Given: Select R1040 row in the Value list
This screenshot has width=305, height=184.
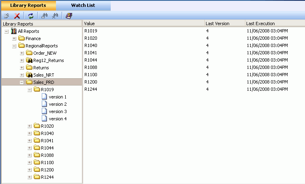Looking at the screenshot, I should pos(194,45).
